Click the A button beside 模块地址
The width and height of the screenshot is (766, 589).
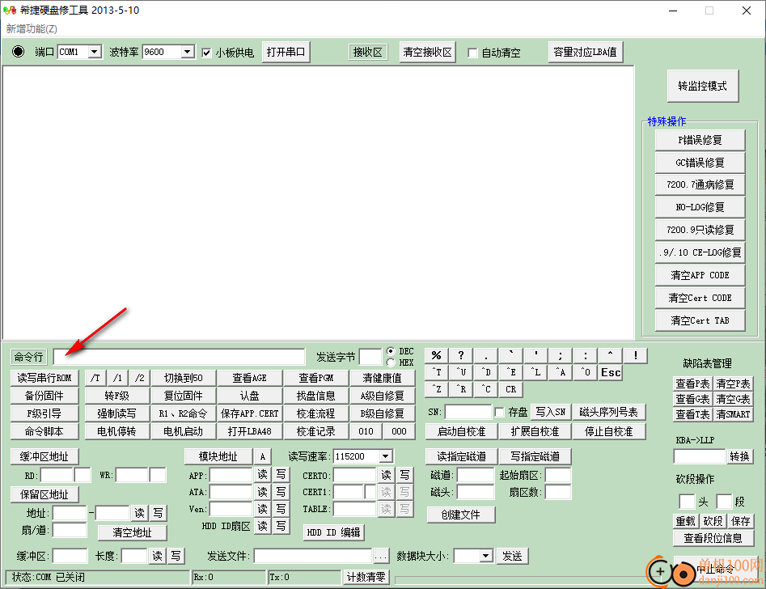pos(262,456)
